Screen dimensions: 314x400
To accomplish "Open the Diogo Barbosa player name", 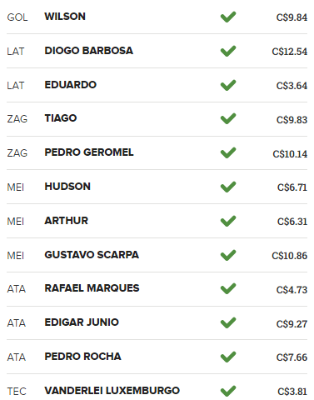I will 89,51.
